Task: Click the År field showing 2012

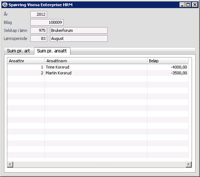Action: point(39,14)
